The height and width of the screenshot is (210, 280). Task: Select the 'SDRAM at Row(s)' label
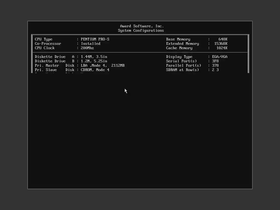pyautogui.click(x=182, y=70)
